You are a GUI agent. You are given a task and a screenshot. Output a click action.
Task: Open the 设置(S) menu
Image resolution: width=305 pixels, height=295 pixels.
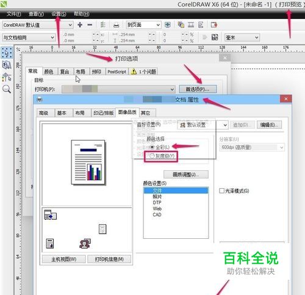(x=59, y=14)
